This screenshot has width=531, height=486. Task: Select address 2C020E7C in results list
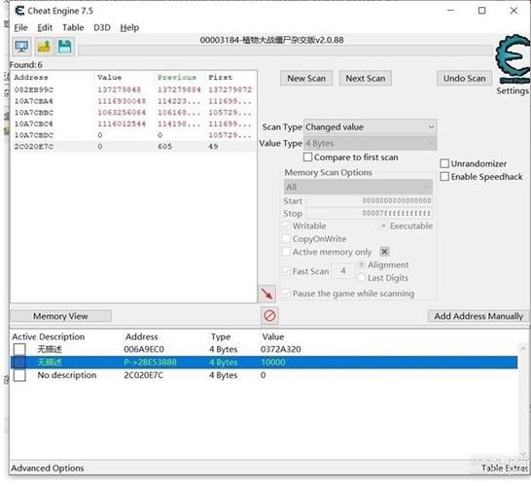pyautogui.click(x=33, y=146)
